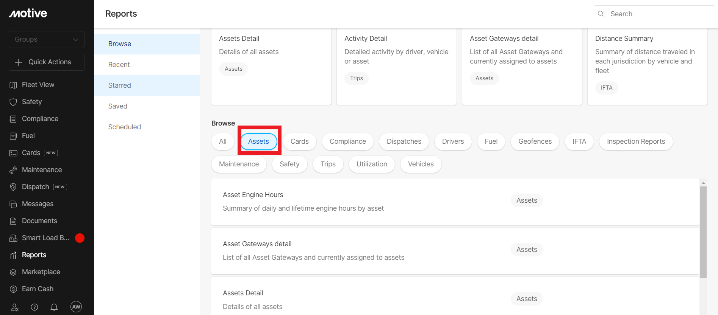Select the Geofences filter chip
Screen dimensions: 718x315
535,141
